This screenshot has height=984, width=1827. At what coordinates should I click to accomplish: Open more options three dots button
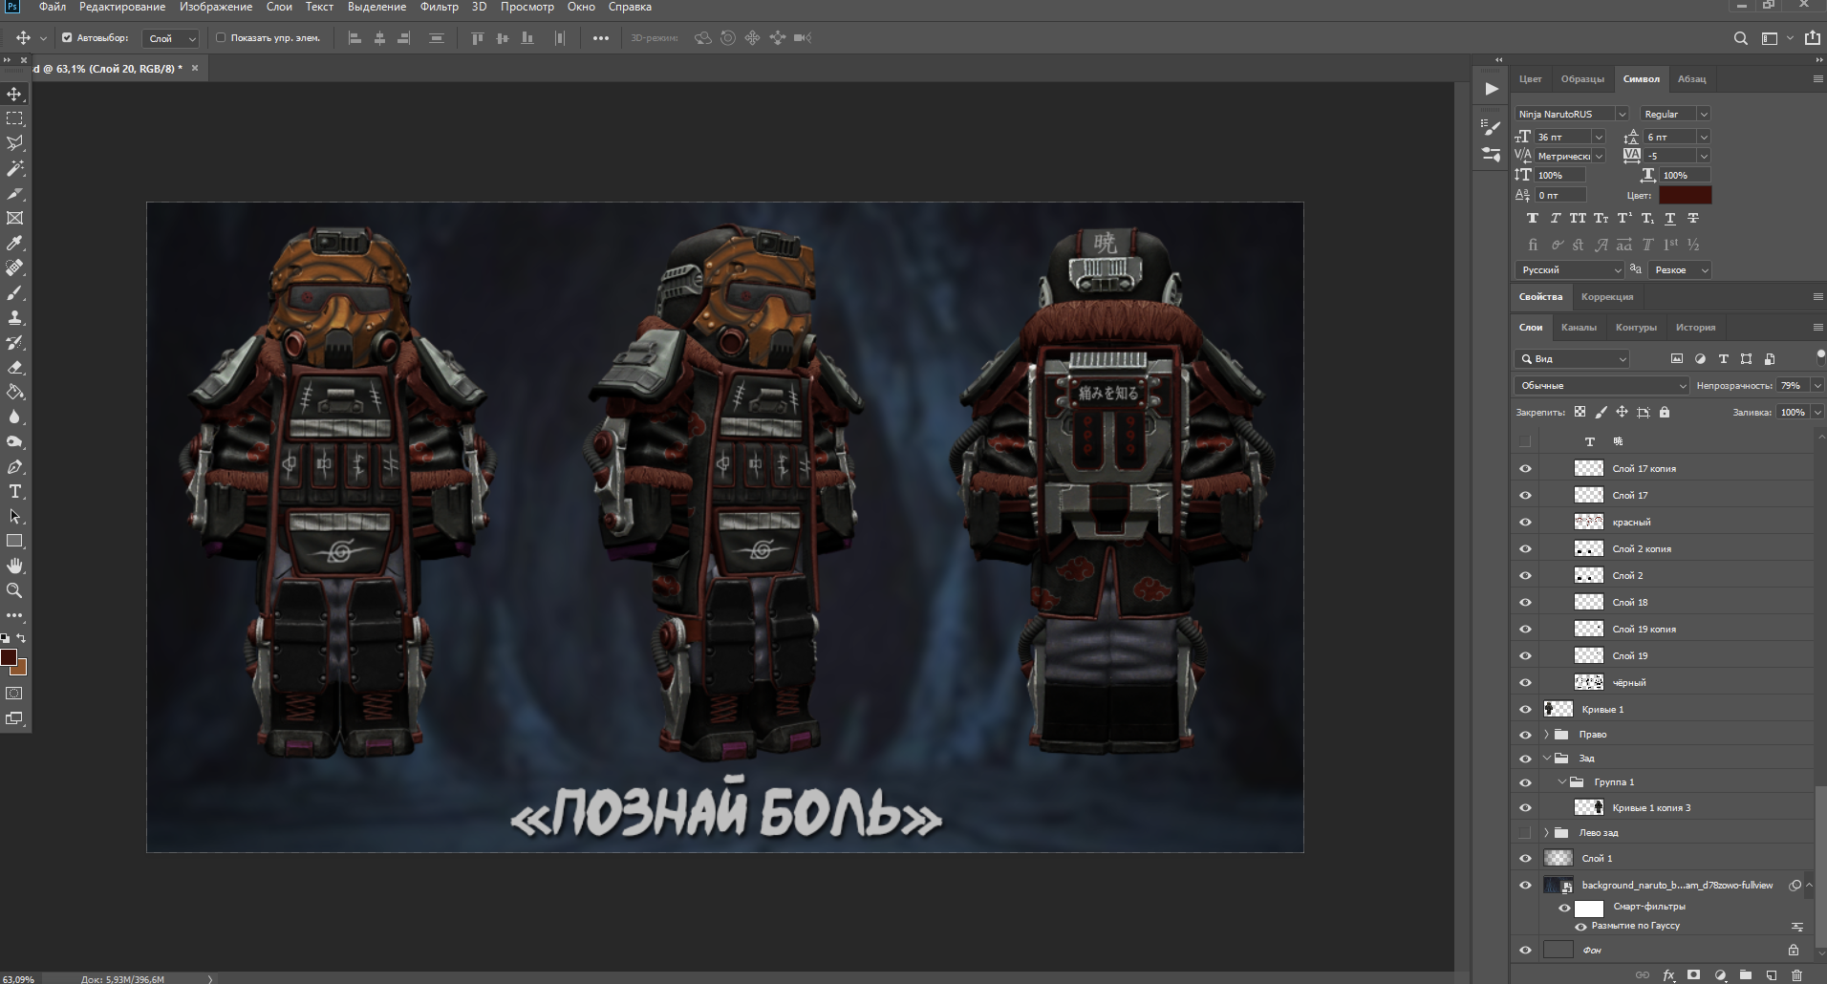[x=600, y=38]
